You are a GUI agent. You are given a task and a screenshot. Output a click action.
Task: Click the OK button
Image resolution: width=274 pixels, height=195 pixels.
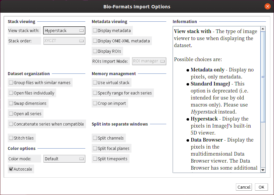click(x=261, y=187)
